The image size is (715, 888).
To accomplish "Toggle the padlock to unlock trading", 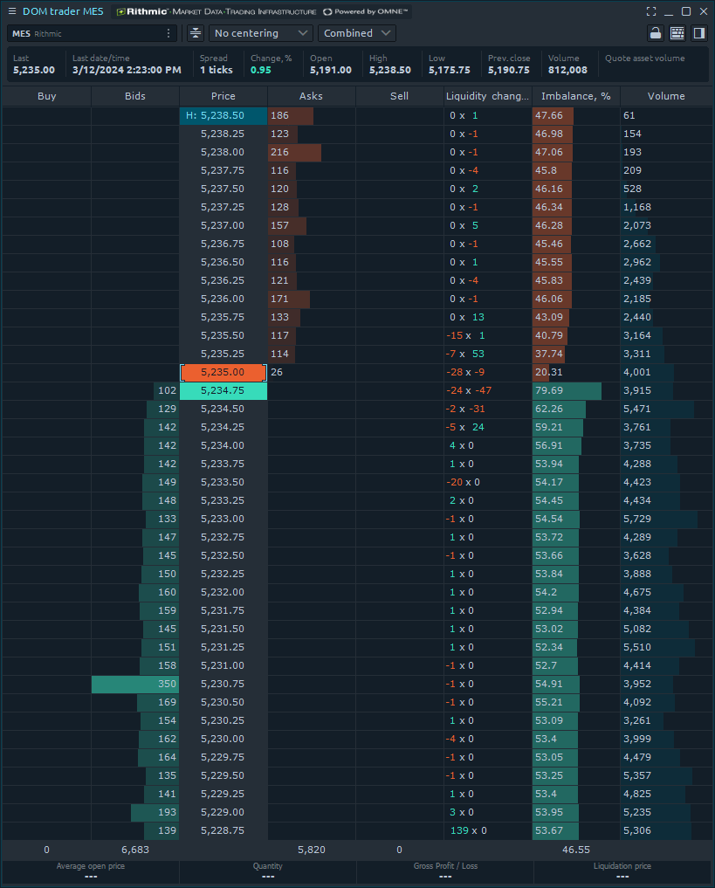I will (x=654, y=32).
